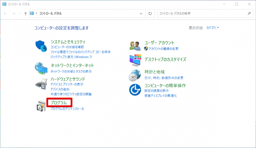Click the Ease of Access icon
Viewport: 256px width, 148px height.
click(x=135, y=90)
